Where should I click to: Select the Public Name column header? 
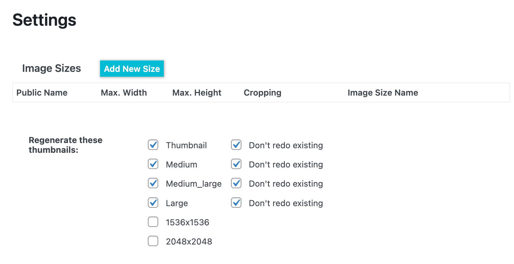[42, 93]
